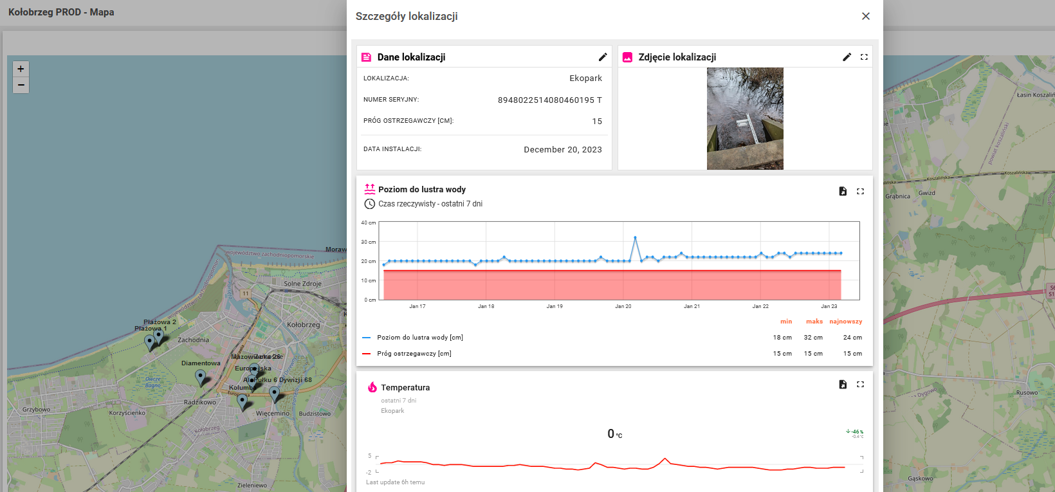
Task: Toggle Próg ostrzegawczy legend series
Action: coord(414,354)
